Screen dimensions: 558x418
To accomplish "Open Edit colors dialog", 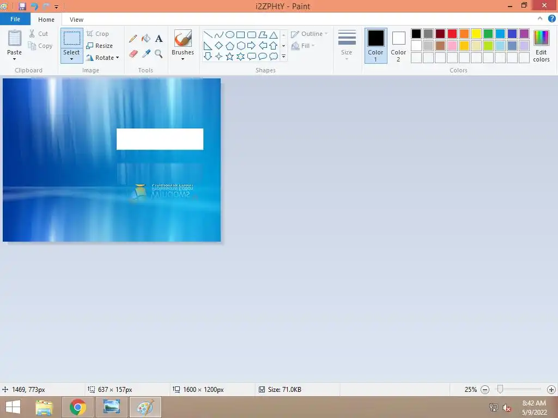I will tap(541, 46).
